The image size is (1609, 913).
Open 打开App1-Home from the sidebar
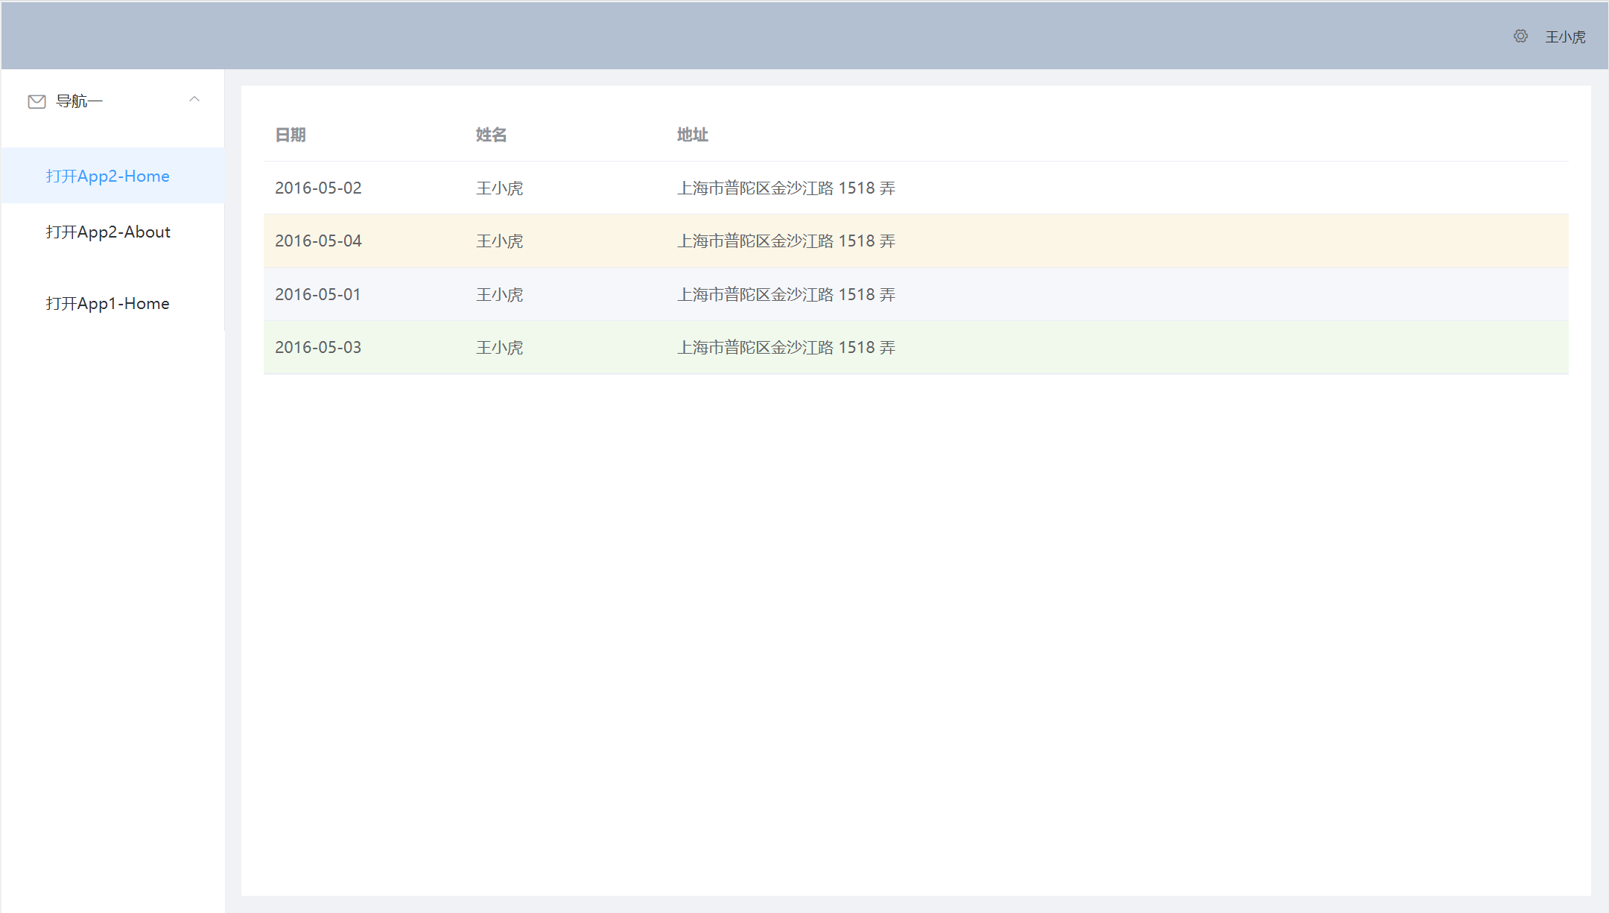click(x=108, y=303)
